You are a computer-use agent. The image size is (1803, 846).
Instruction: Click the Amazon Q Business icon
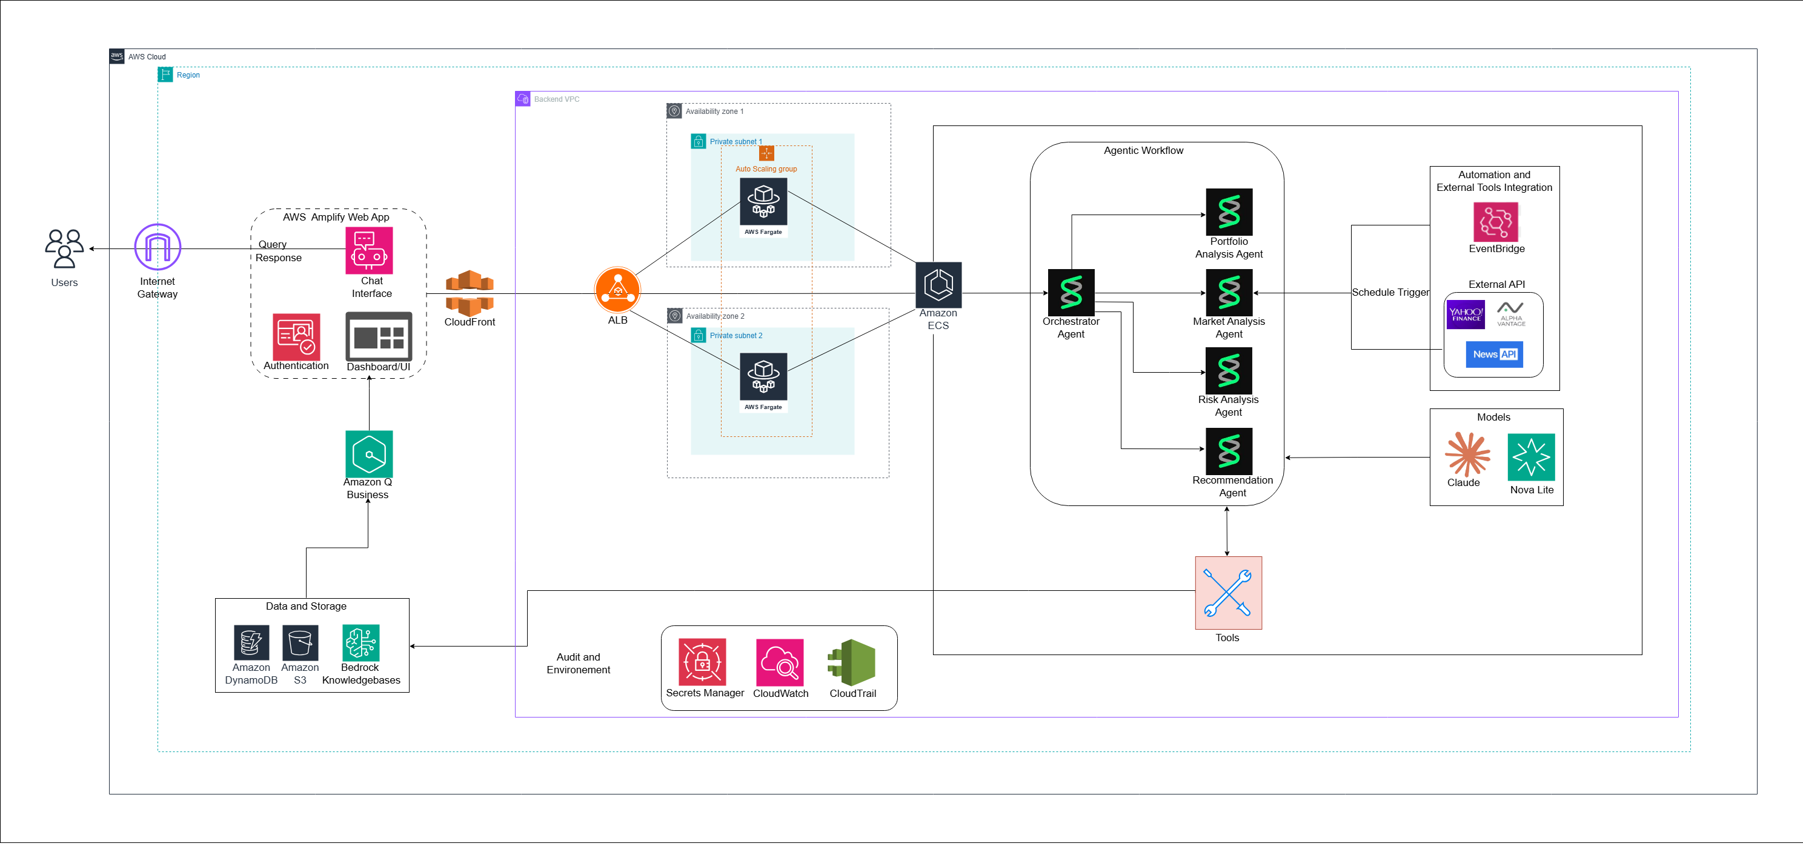pyautogui.click(x=369, y=454)
